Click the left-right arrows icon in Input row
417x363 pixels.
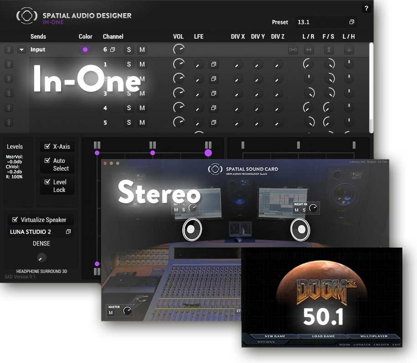[309, 50]
